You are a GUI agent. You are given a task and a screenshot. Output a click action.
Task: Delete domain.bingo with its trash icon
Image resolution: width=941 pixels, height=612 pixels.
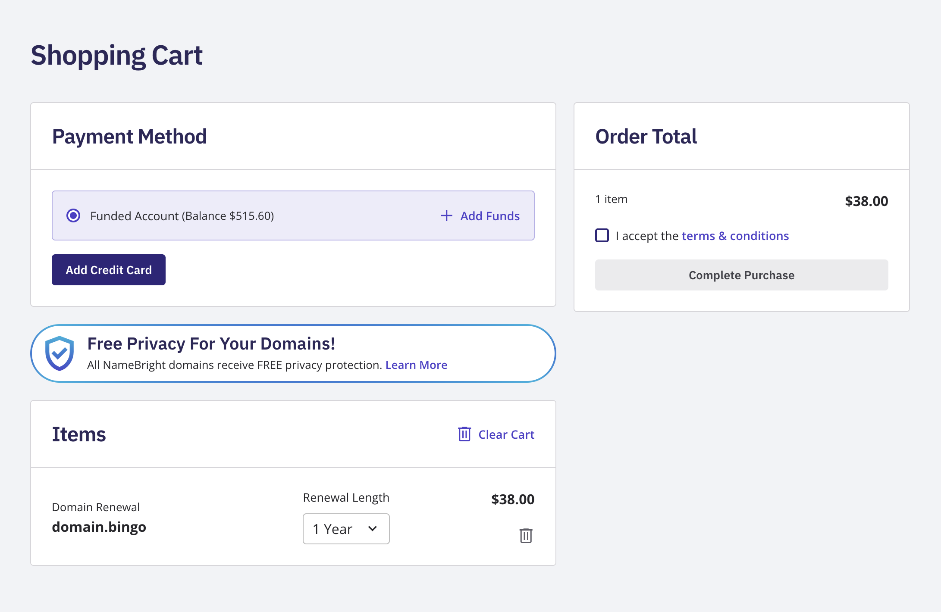526,536
